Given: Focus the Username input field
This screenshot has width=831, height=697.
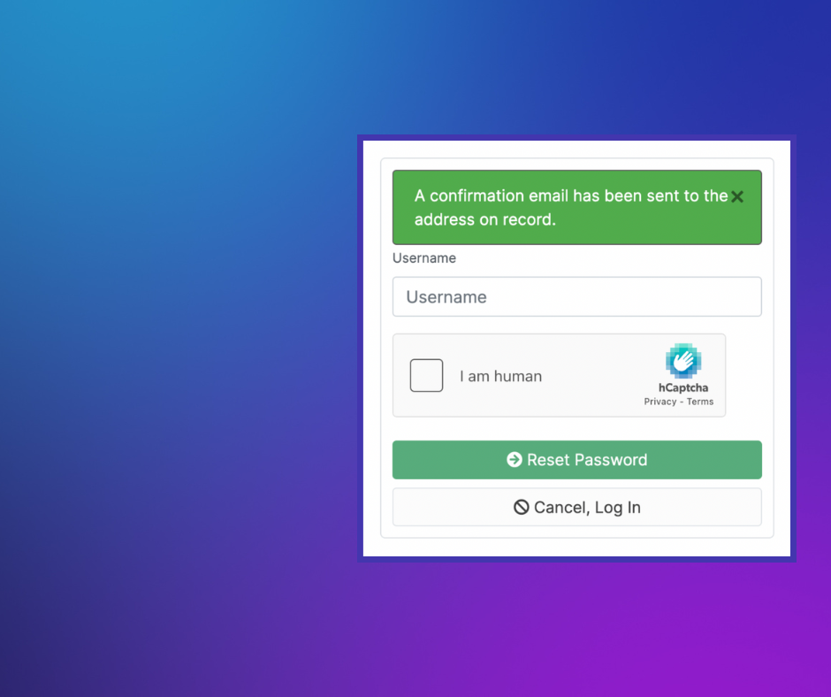Looking at the screenshot, I should click(x=576, y=296).
